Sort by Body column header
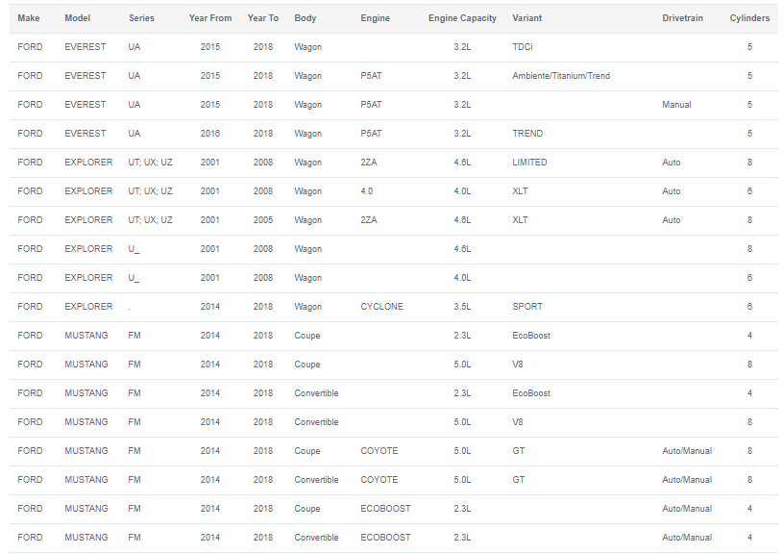This screenshot has height=554, width=783. [306, 18]
